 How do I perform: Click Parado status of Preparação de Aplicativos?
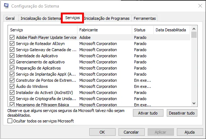(x=140, y=68)
